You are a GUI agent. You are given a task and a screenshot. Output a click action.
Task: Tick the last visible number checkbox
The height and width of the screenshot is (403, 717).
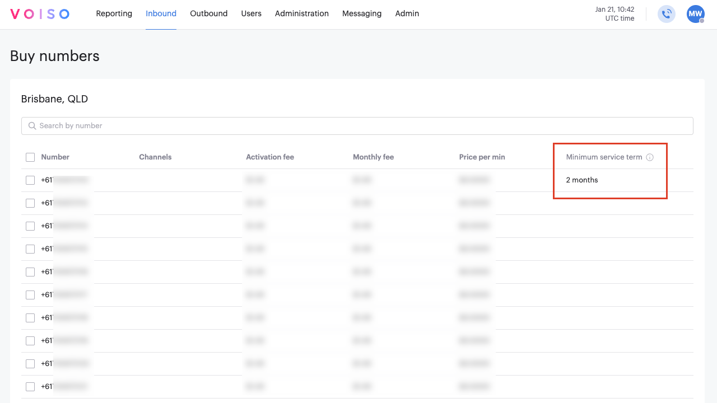[x=30, y=387]
